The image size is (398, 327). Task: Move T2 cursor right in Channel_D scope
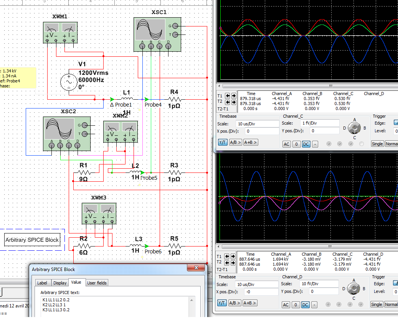[233, 262]
